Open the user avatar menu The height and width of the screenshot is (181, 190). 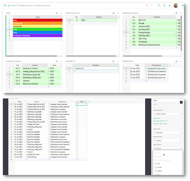click(x=176, y=5)
